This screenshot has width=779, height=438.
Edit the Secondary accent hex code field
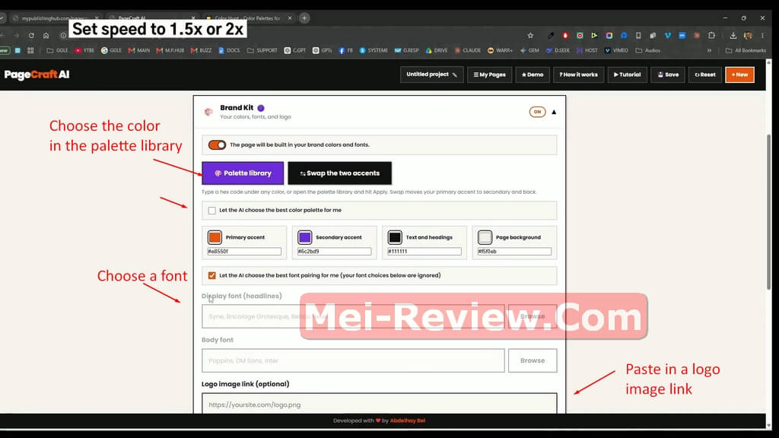(x=334, y=251)
